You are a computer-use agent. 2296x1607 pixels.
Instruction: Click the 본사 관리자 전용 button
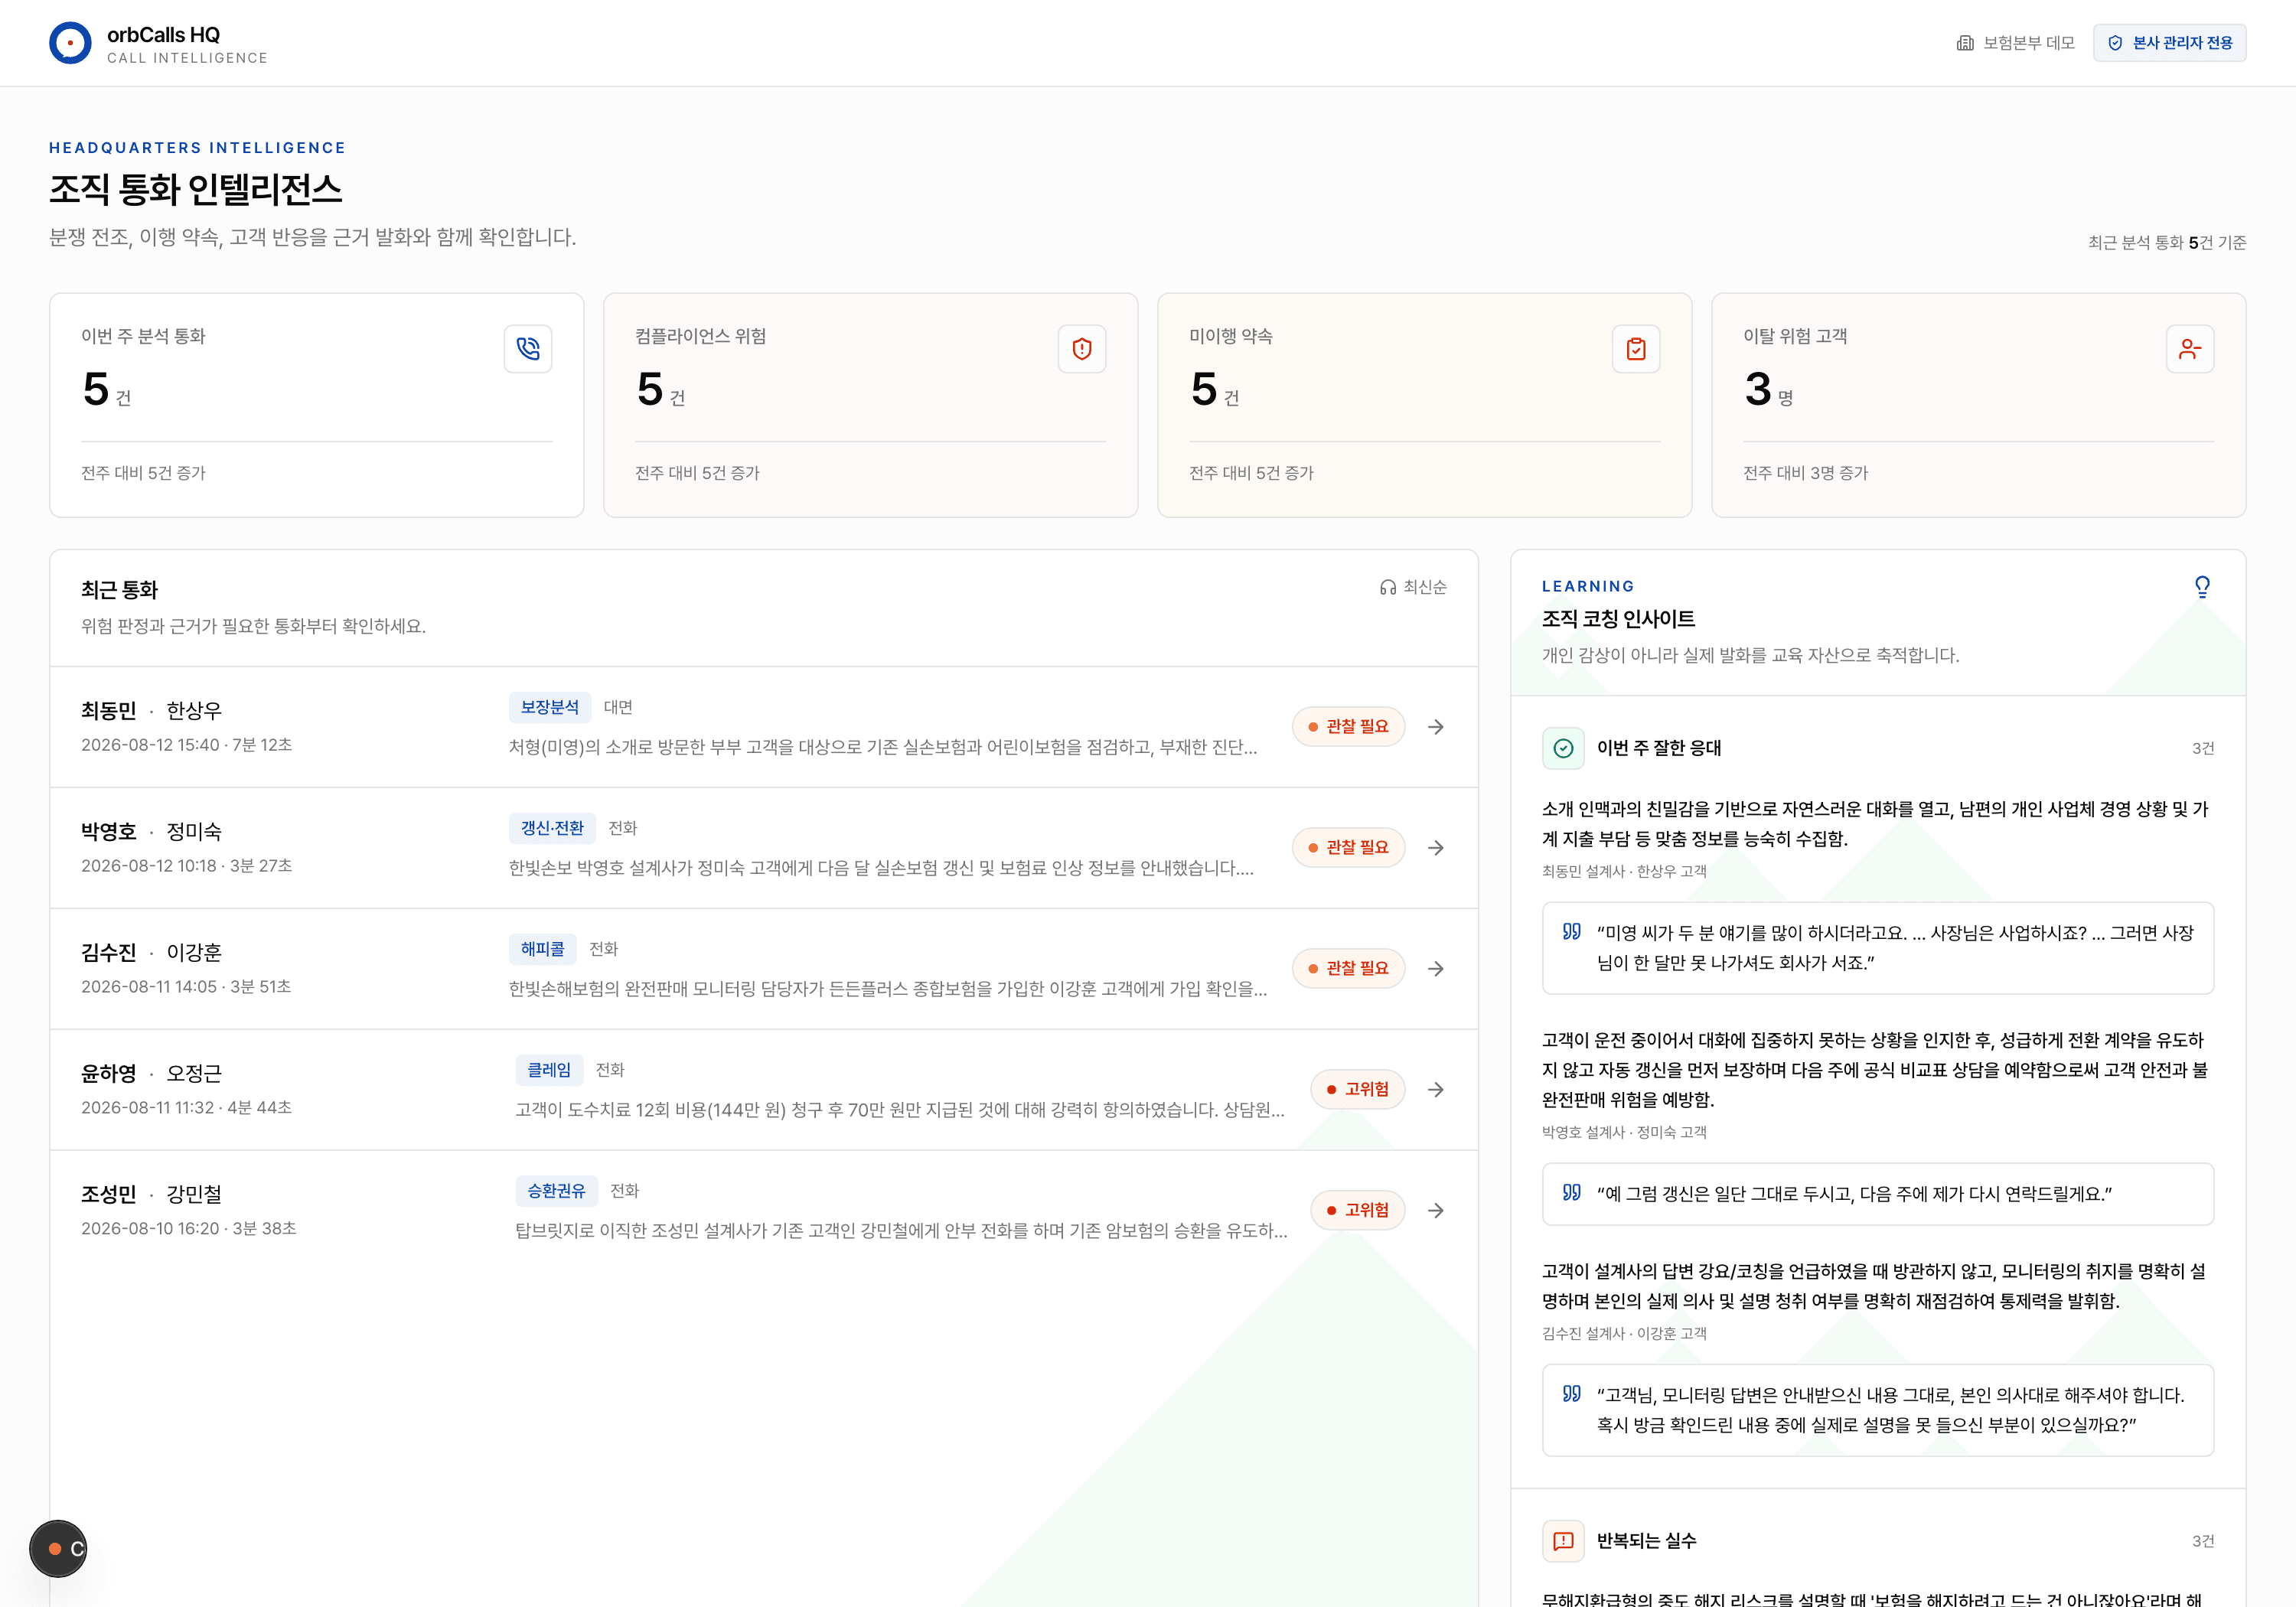pos(2169,43)
